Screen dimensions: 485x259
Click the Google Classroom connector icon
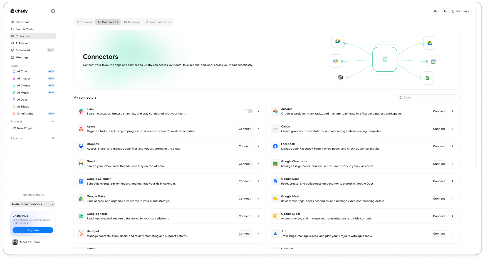pyautogui.click(x=275, y=164)
